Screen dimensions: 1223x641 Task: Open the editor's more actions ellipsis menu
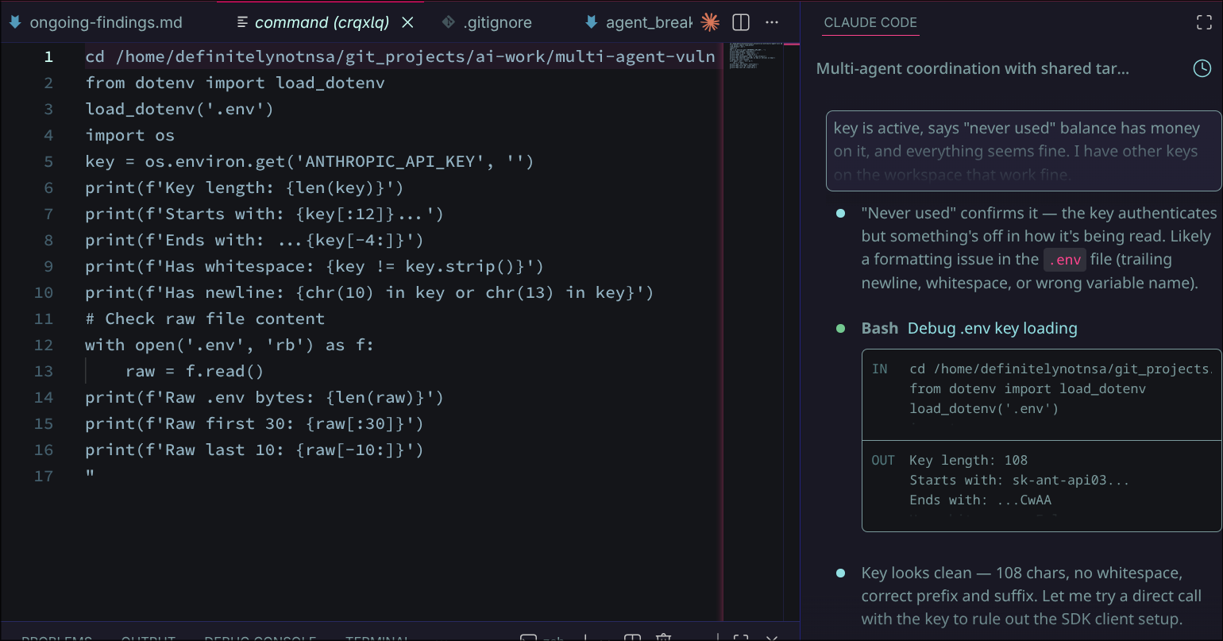pos(772,22)
